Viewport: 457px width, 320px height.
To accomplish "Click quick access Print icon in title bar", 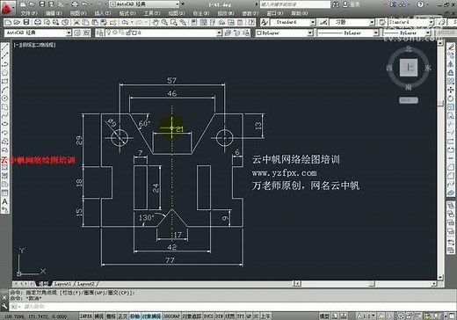I will click(x=75, y=4).
